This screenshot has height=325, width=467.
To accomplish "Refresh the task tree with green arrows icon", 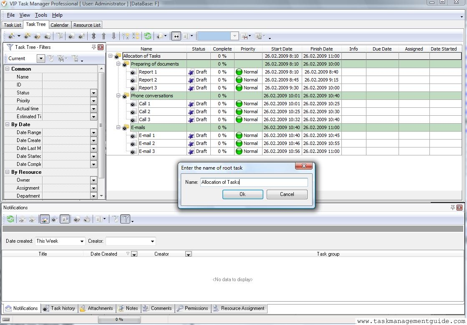I will click(147, 36).
